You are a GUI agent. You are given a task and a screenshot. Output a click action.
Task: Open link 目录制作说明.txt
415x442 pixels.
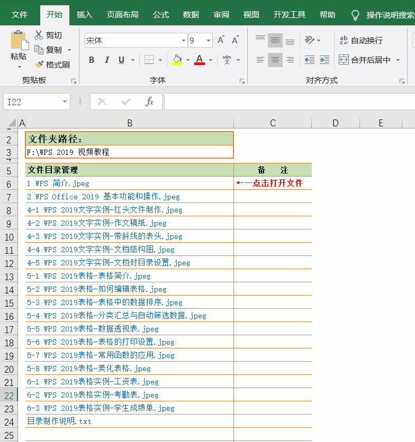(59, 421)
